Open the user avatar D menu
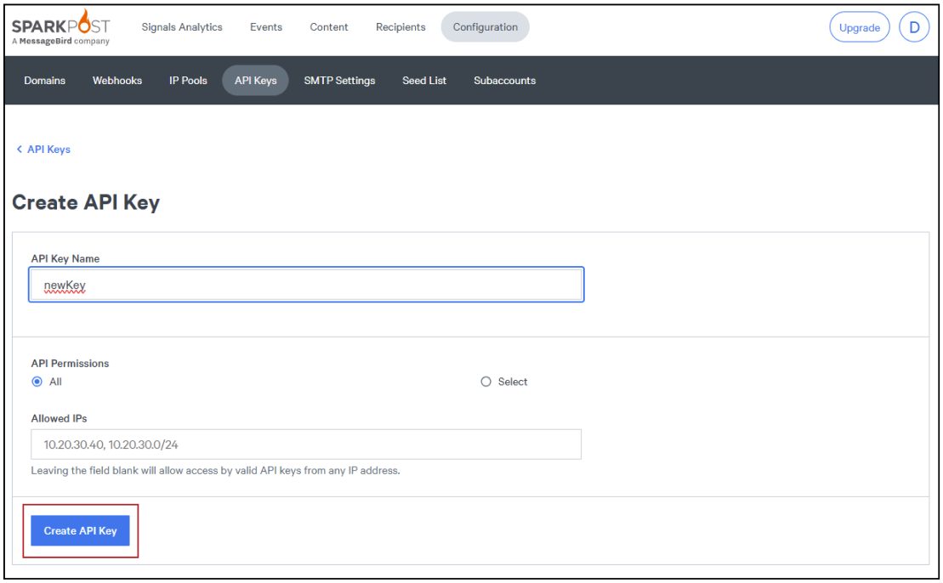 914,27
